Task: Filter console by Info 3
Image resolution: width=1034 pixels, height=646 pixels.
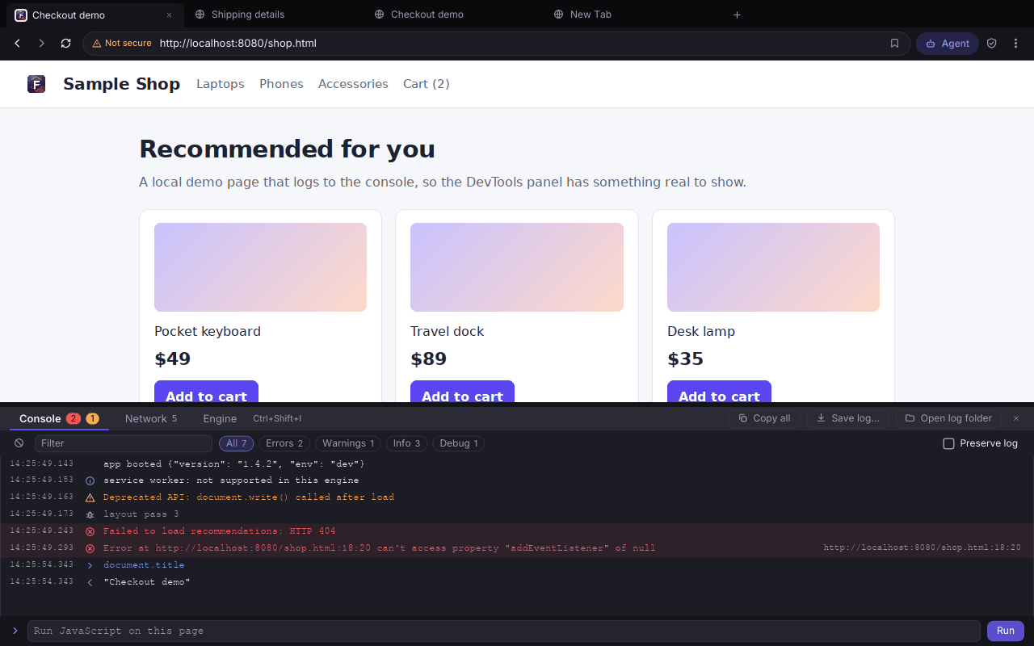Action: (407, 443)
